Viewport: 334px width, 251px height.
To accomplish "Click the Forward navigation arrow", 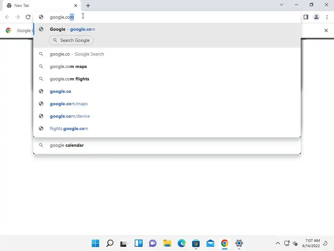I will pos(18,17).
